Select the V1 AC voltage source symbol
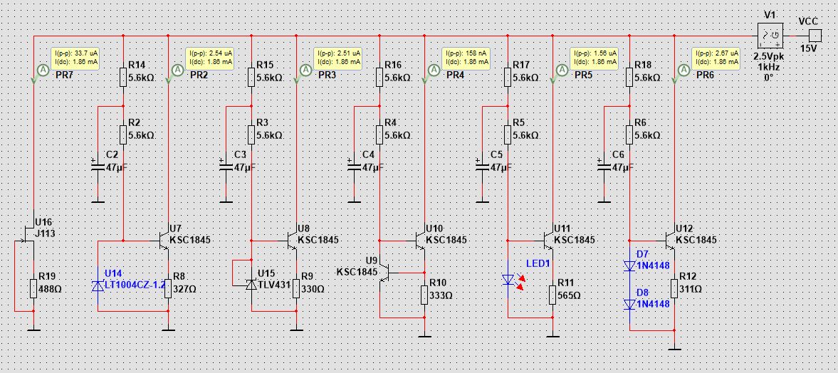Image resolution: width=838 pixels, height=373 pixels. pos(770,36)
